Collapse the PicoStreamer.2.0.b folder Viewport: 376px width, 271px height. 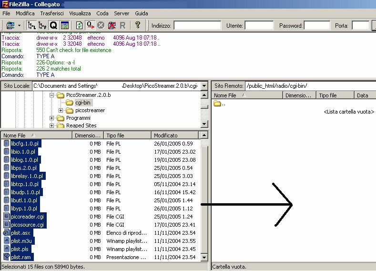coord(51,95)
